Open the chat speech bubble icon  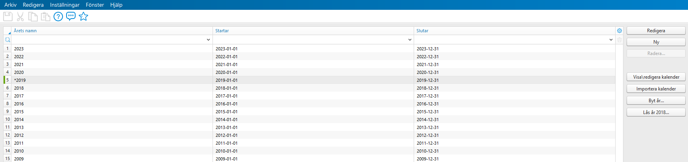[71, 17]
